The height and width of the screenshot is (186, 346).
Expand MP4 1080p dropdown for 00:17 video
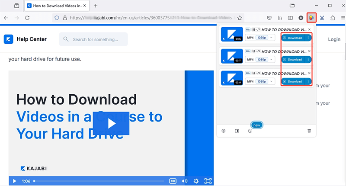coord(260,60)
